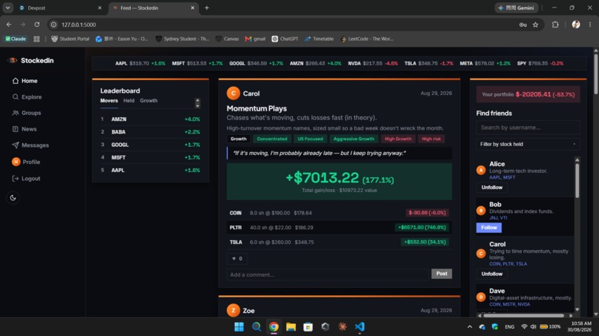Go to Groups in sidebar
Image resolution: width=599 pixels, height=336 pixels.
(26, 113)
